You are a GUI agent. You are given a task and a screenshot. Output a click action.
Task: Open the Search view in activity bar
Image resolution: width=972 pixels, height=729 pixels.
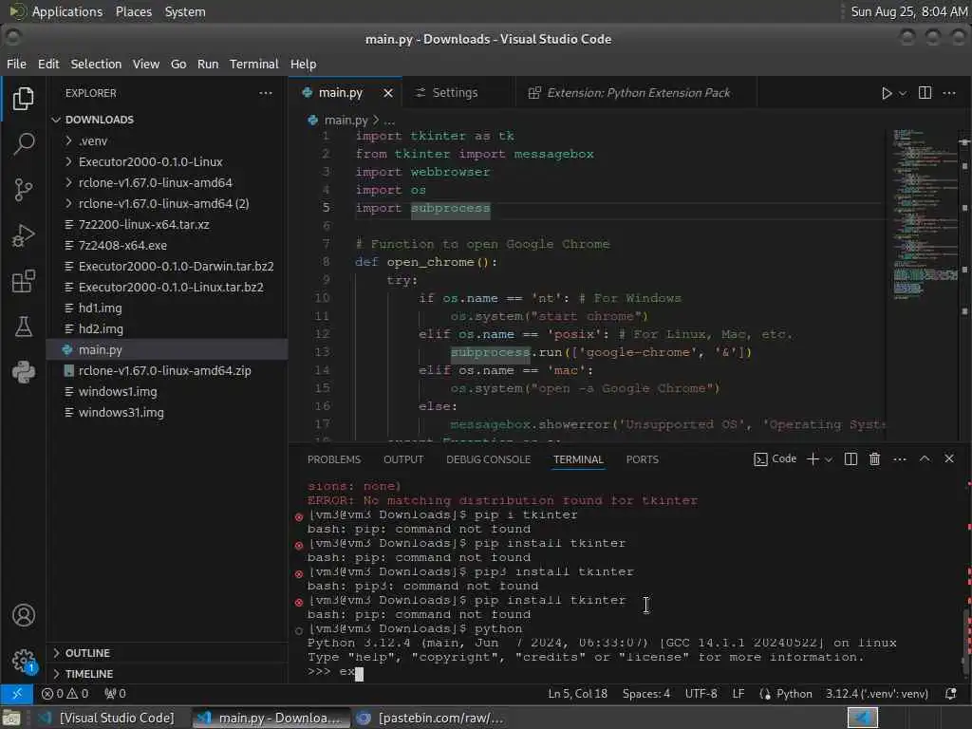(x=24, y=144)
